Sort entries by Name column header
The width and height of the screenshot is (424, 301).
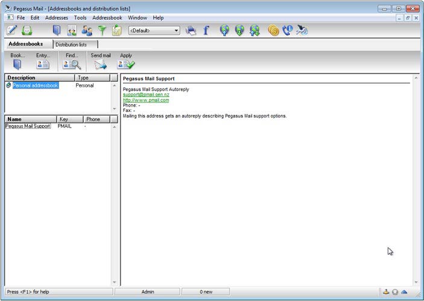point(30,119)
